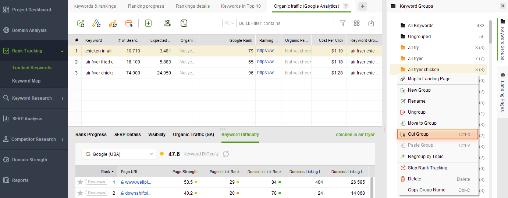Click the Check Rankings toolbar icon
Viewport: 508px width, 198px height.
tap(81, 23)
